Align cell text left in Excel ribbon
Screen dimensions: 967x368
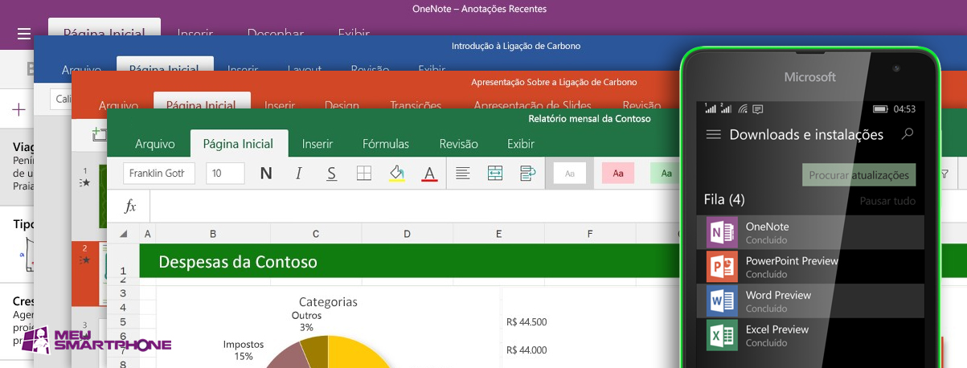coord(462,173)
